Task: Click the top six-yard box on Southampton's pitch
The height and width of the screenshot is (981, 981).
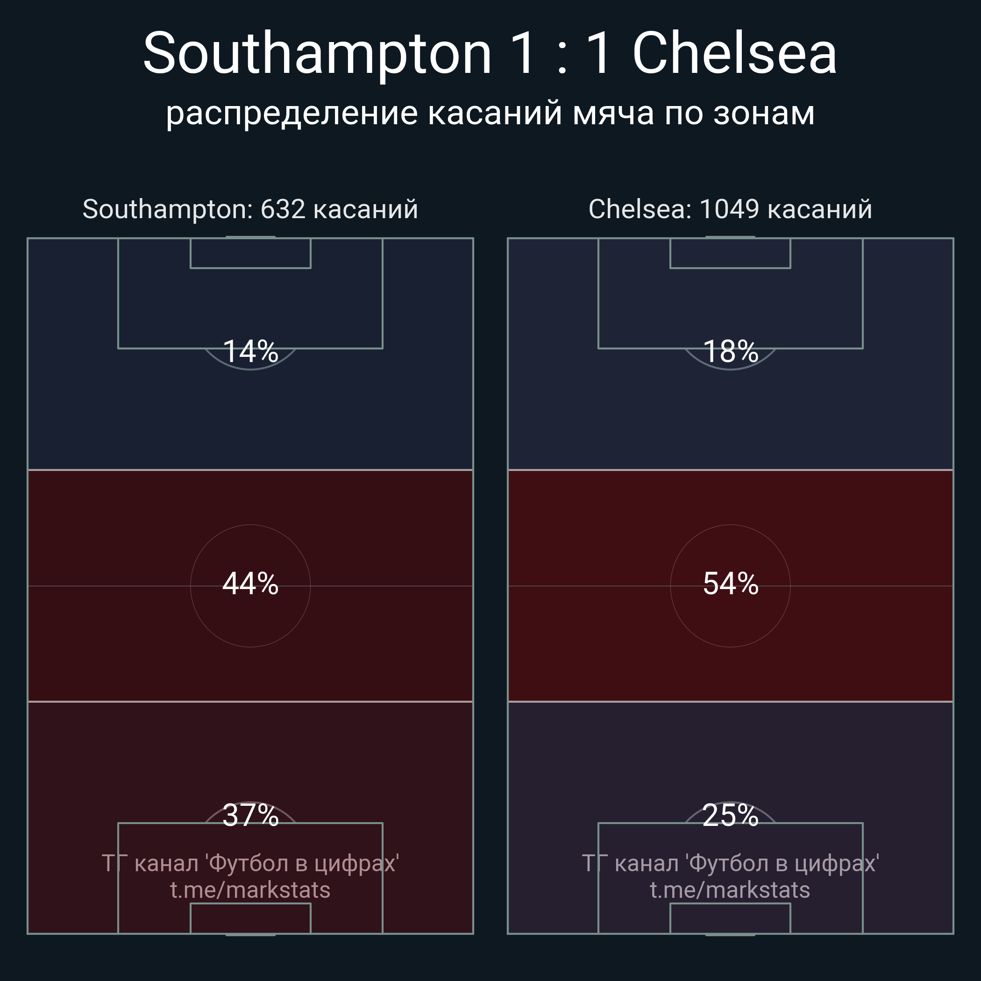Action: (x=250, y=253)
